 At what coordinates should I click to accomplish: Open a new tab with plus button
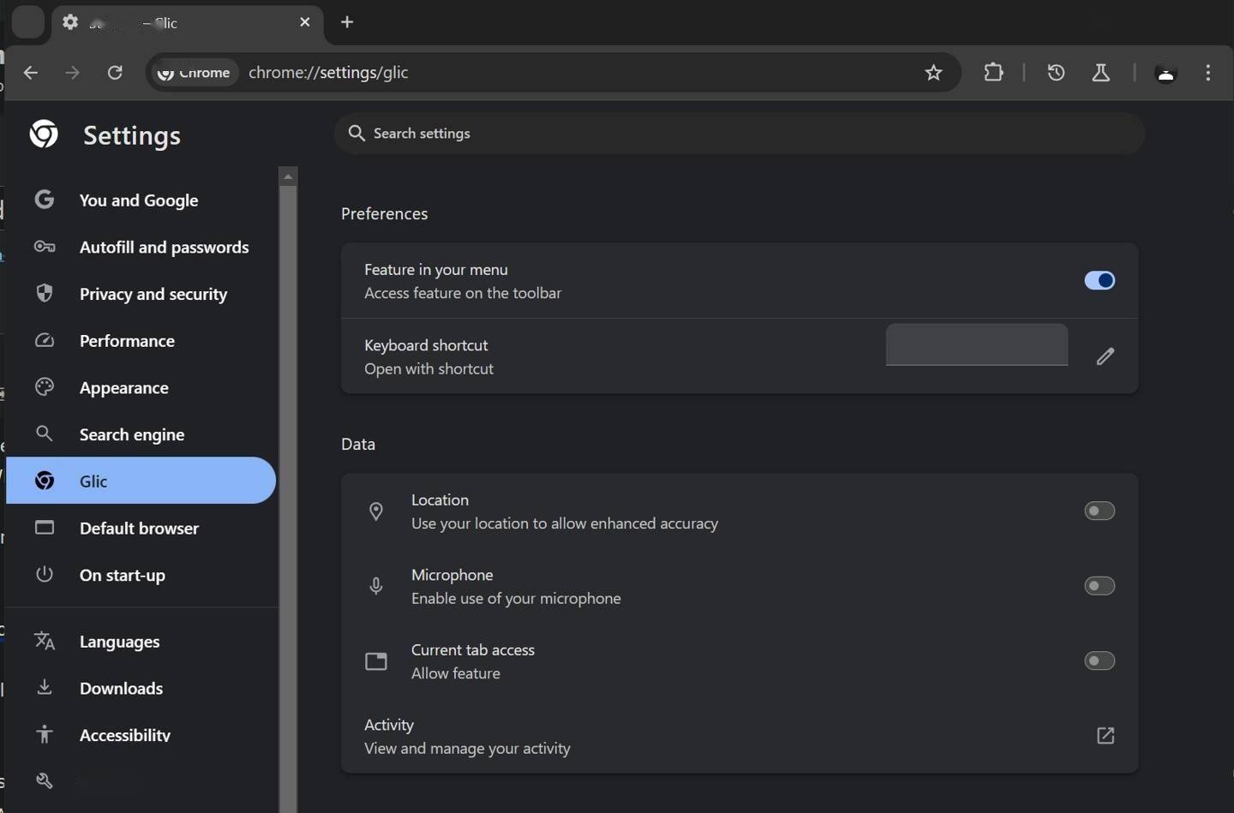347,22
